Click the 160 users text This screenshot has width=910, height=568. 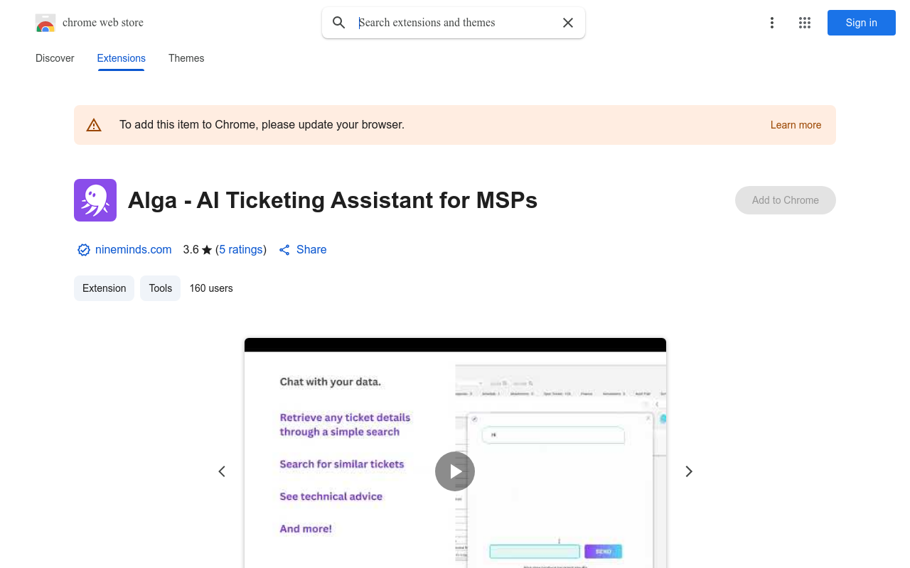click(x=211, y=288)
